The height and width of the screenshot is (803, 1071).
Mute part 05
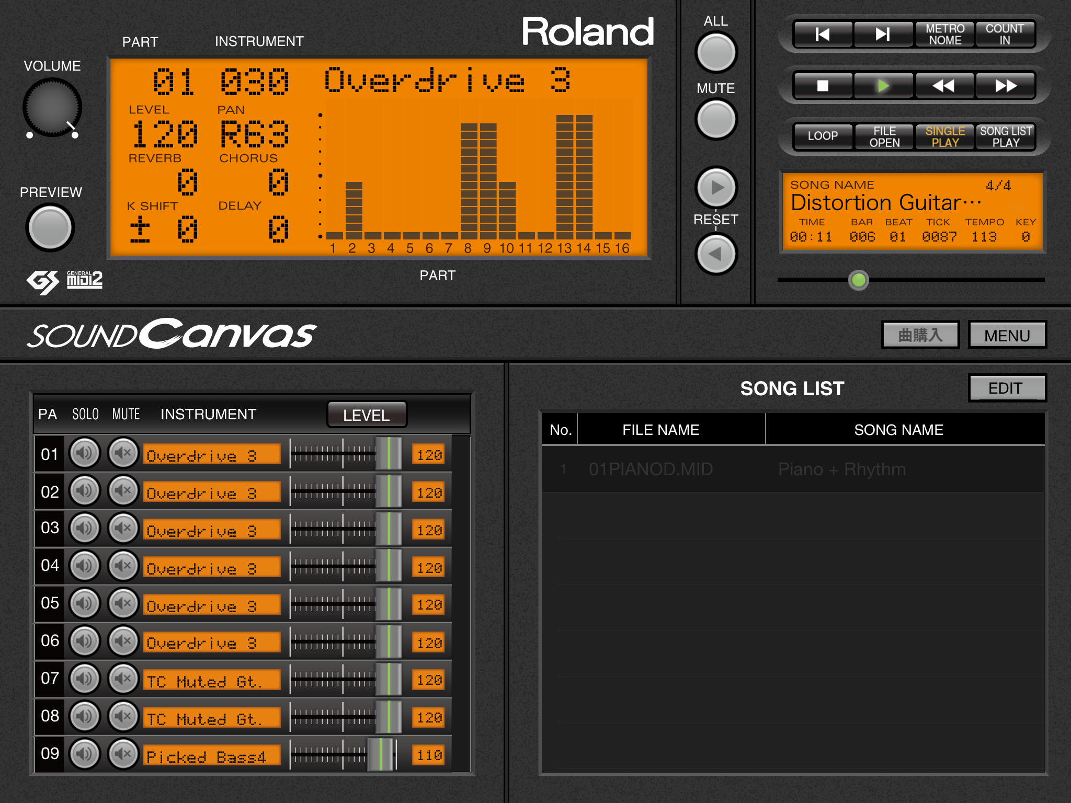[x=123, y=604]
